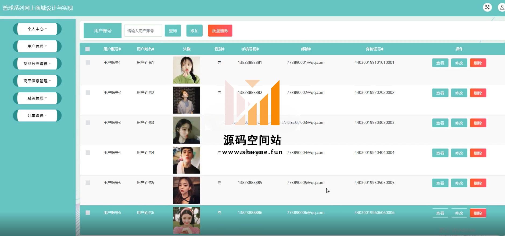This screenshot has height=236, width=505.
Task: Expand the 商品分类管理 sidebar menu
Action: pos(37,64)
